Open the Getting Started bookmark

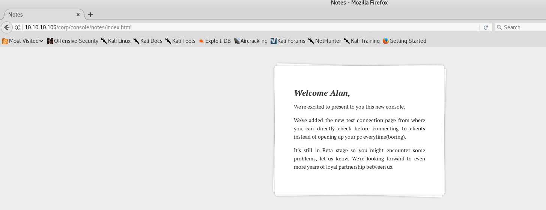point(405,41)
